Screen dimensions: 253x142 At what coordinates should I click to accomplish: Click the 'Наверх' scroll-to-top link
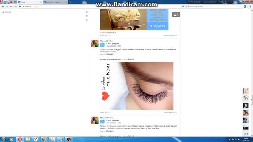pos(7,12)
